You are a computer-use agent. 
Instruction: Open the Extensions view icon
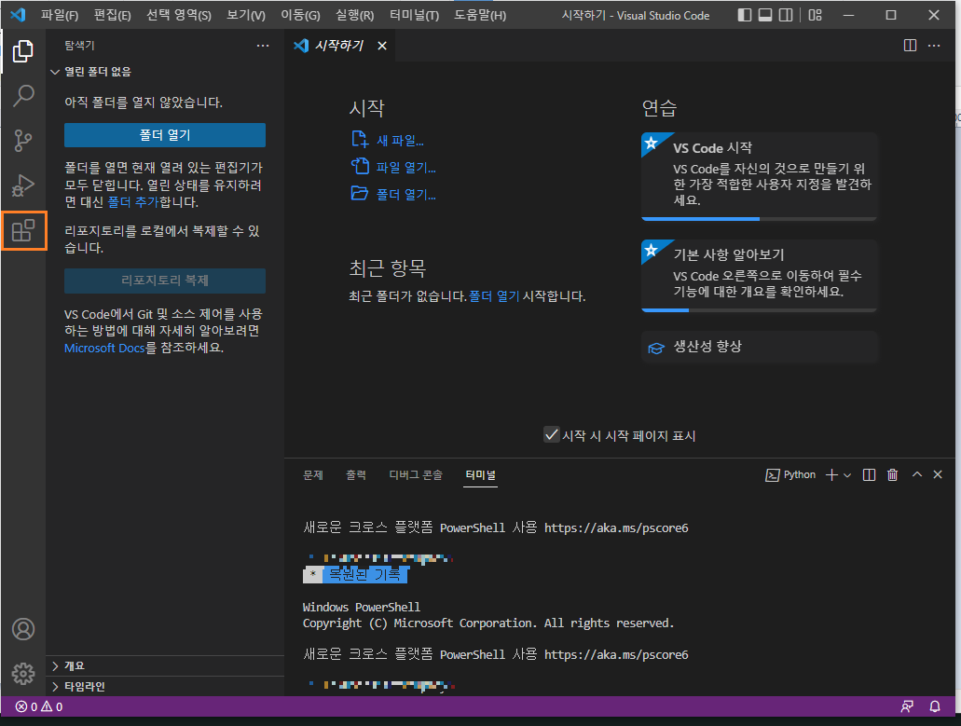pyautogui.click(x=23, y=230)
